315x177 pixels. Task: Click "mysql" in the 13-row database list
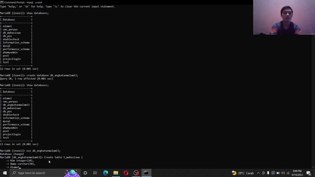tap(6, 121)
